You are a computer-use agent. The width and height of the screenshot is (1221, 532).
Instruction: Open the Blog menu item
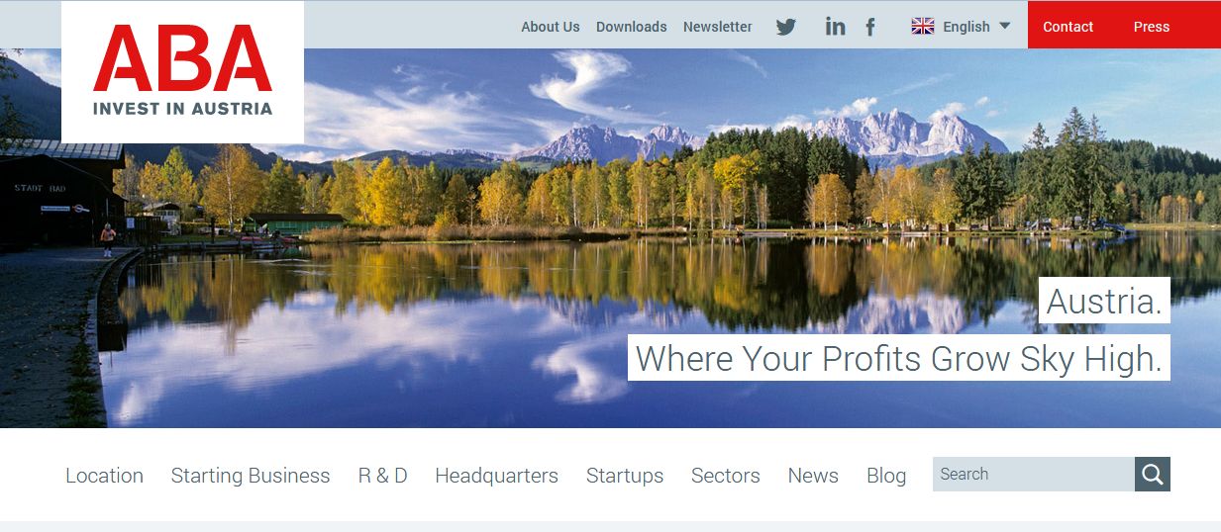[x=886, y=476]
